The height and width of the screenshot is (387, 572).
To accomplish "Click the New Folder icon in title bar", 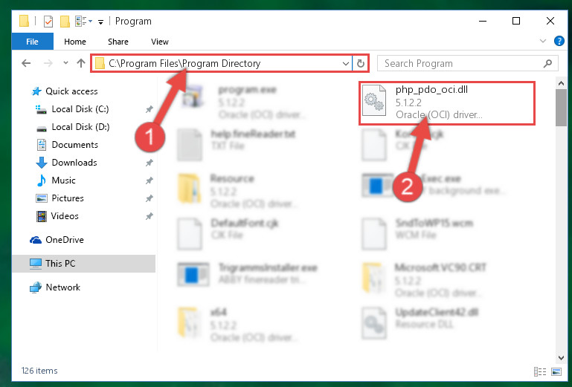I will point(65,22).
